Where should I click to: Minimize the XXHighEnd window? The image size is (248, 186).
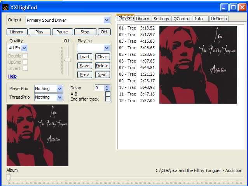tap(224, 7)
